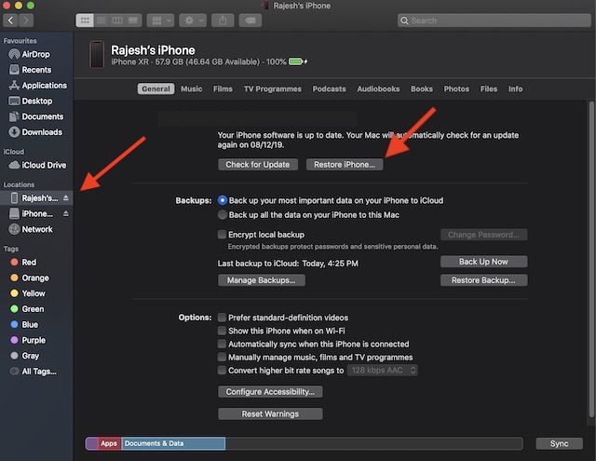Click the Share toolbar icon
The image size is (596, 461).
click(x=223, y=20)
